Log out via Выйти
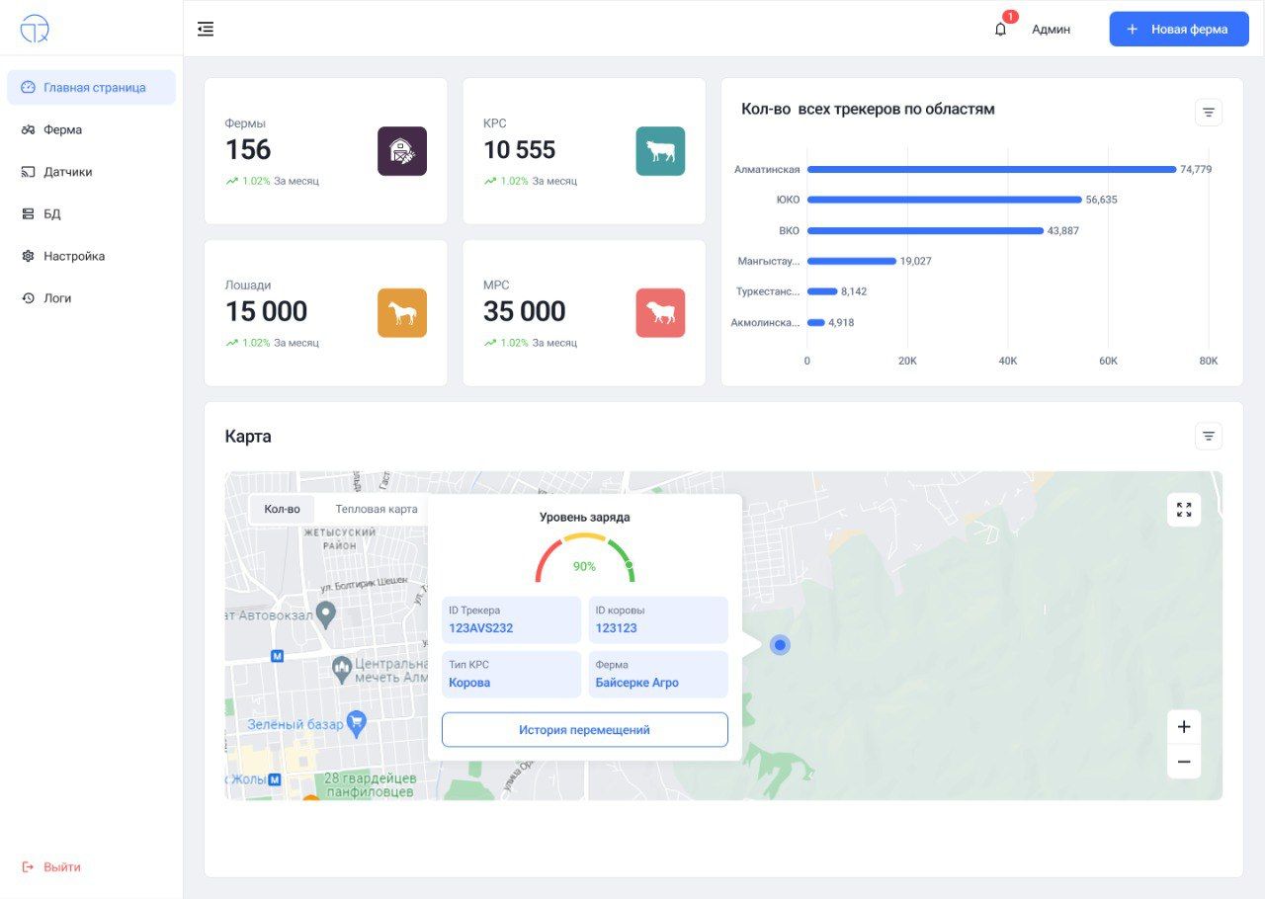Viewport: 1265px width, 899px height. pos(51,867)
